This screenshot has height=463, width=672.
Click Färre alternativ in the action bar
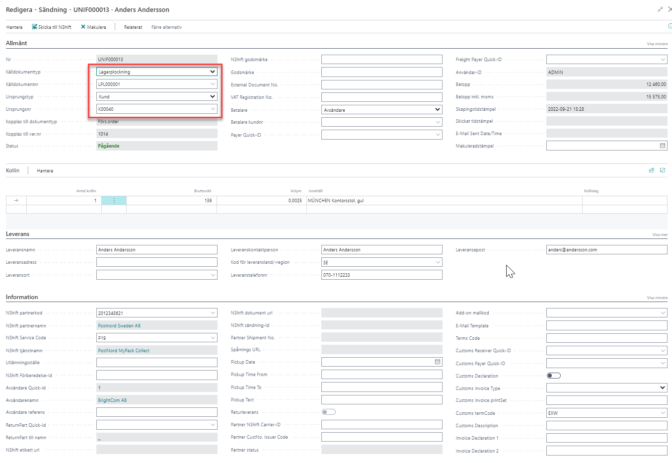[x=166, y=27]
